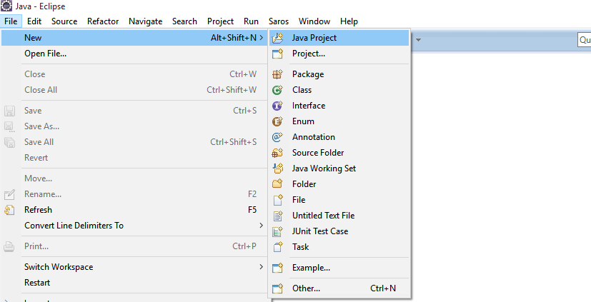Image resolution: width=591 pixels, height=302 pixels.
Task: Click the green Class icon
Action: tap(277, 90)
